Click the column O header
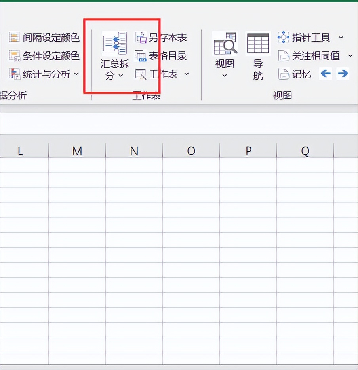The height and width of the screenshot is (370, 358). point(191,151)
